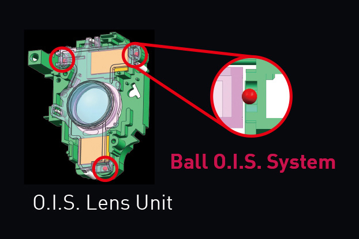
Task: Click the Ball O.I.S. System heading
Action: [253, 162]
